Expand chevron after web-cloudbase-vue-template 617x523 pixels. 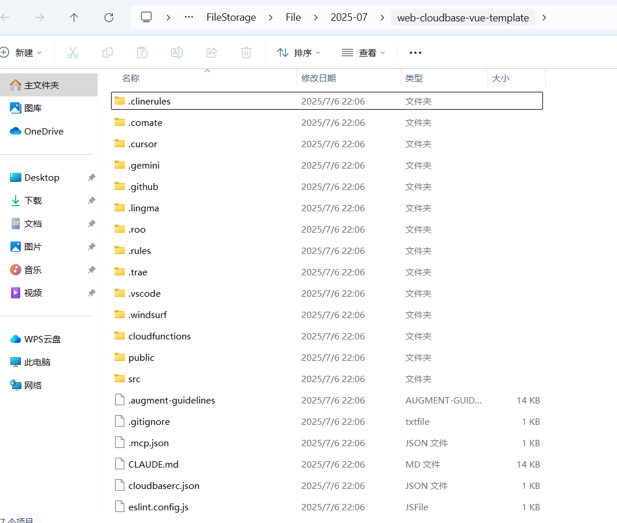544,18
